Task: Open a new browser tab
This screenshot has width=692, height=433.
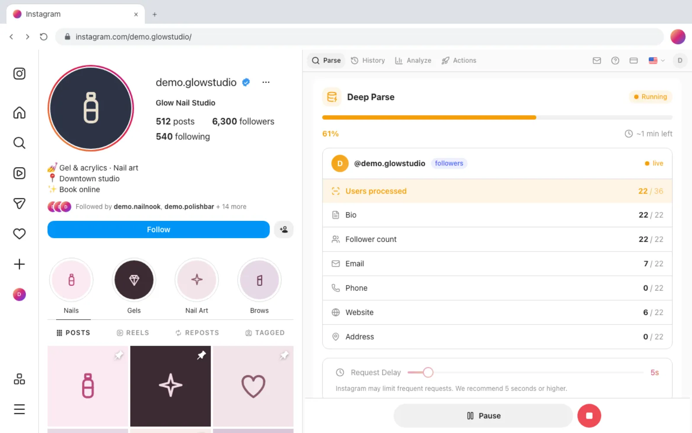Action: click(154, 14)
